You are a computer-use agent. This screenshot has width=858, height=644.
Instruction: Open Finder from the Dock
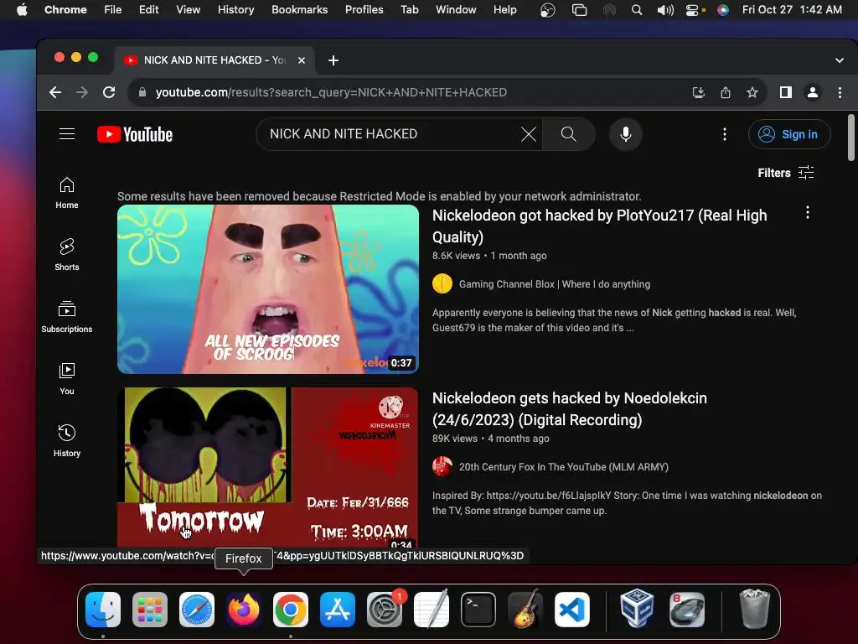103,610
